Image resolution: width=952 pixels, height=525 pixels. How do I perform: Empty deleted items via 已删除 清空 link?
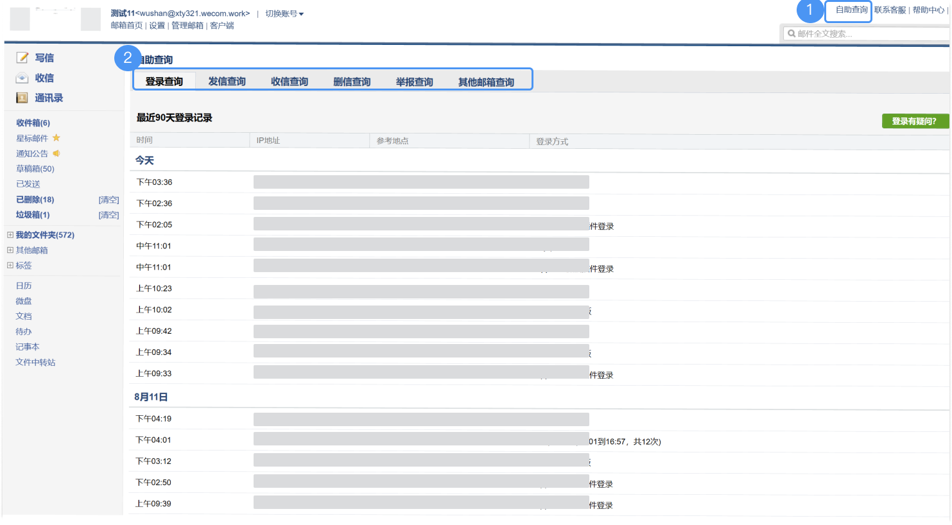[x=108, y=200]
